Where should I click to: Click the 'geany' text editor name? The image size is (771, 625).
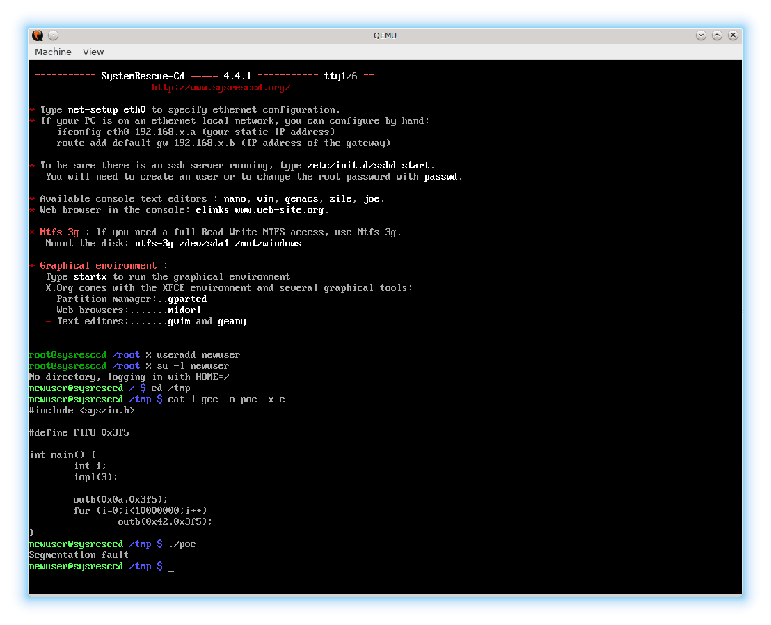click(x=232, y=322)
